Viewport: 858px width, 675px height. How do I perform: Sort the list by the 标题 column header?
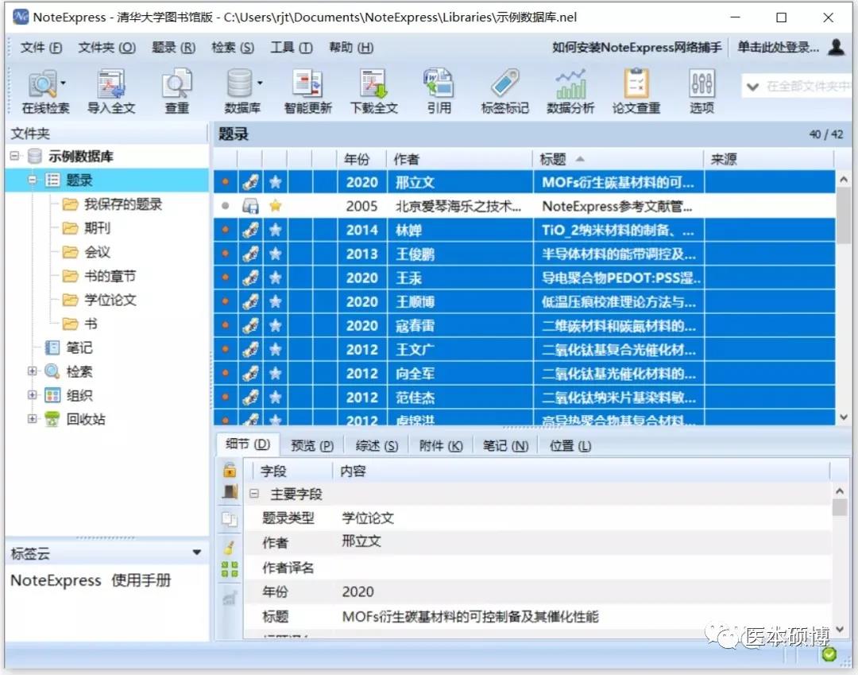618,159
